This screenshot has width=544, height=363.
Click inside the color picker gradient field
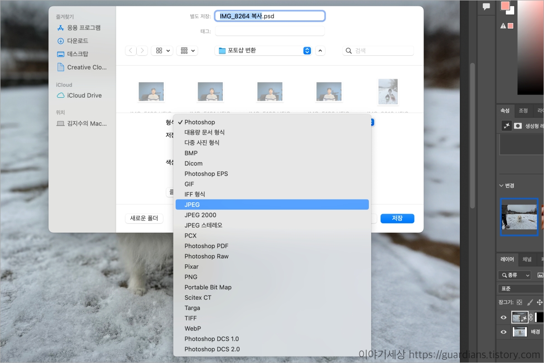pos(530,48)
